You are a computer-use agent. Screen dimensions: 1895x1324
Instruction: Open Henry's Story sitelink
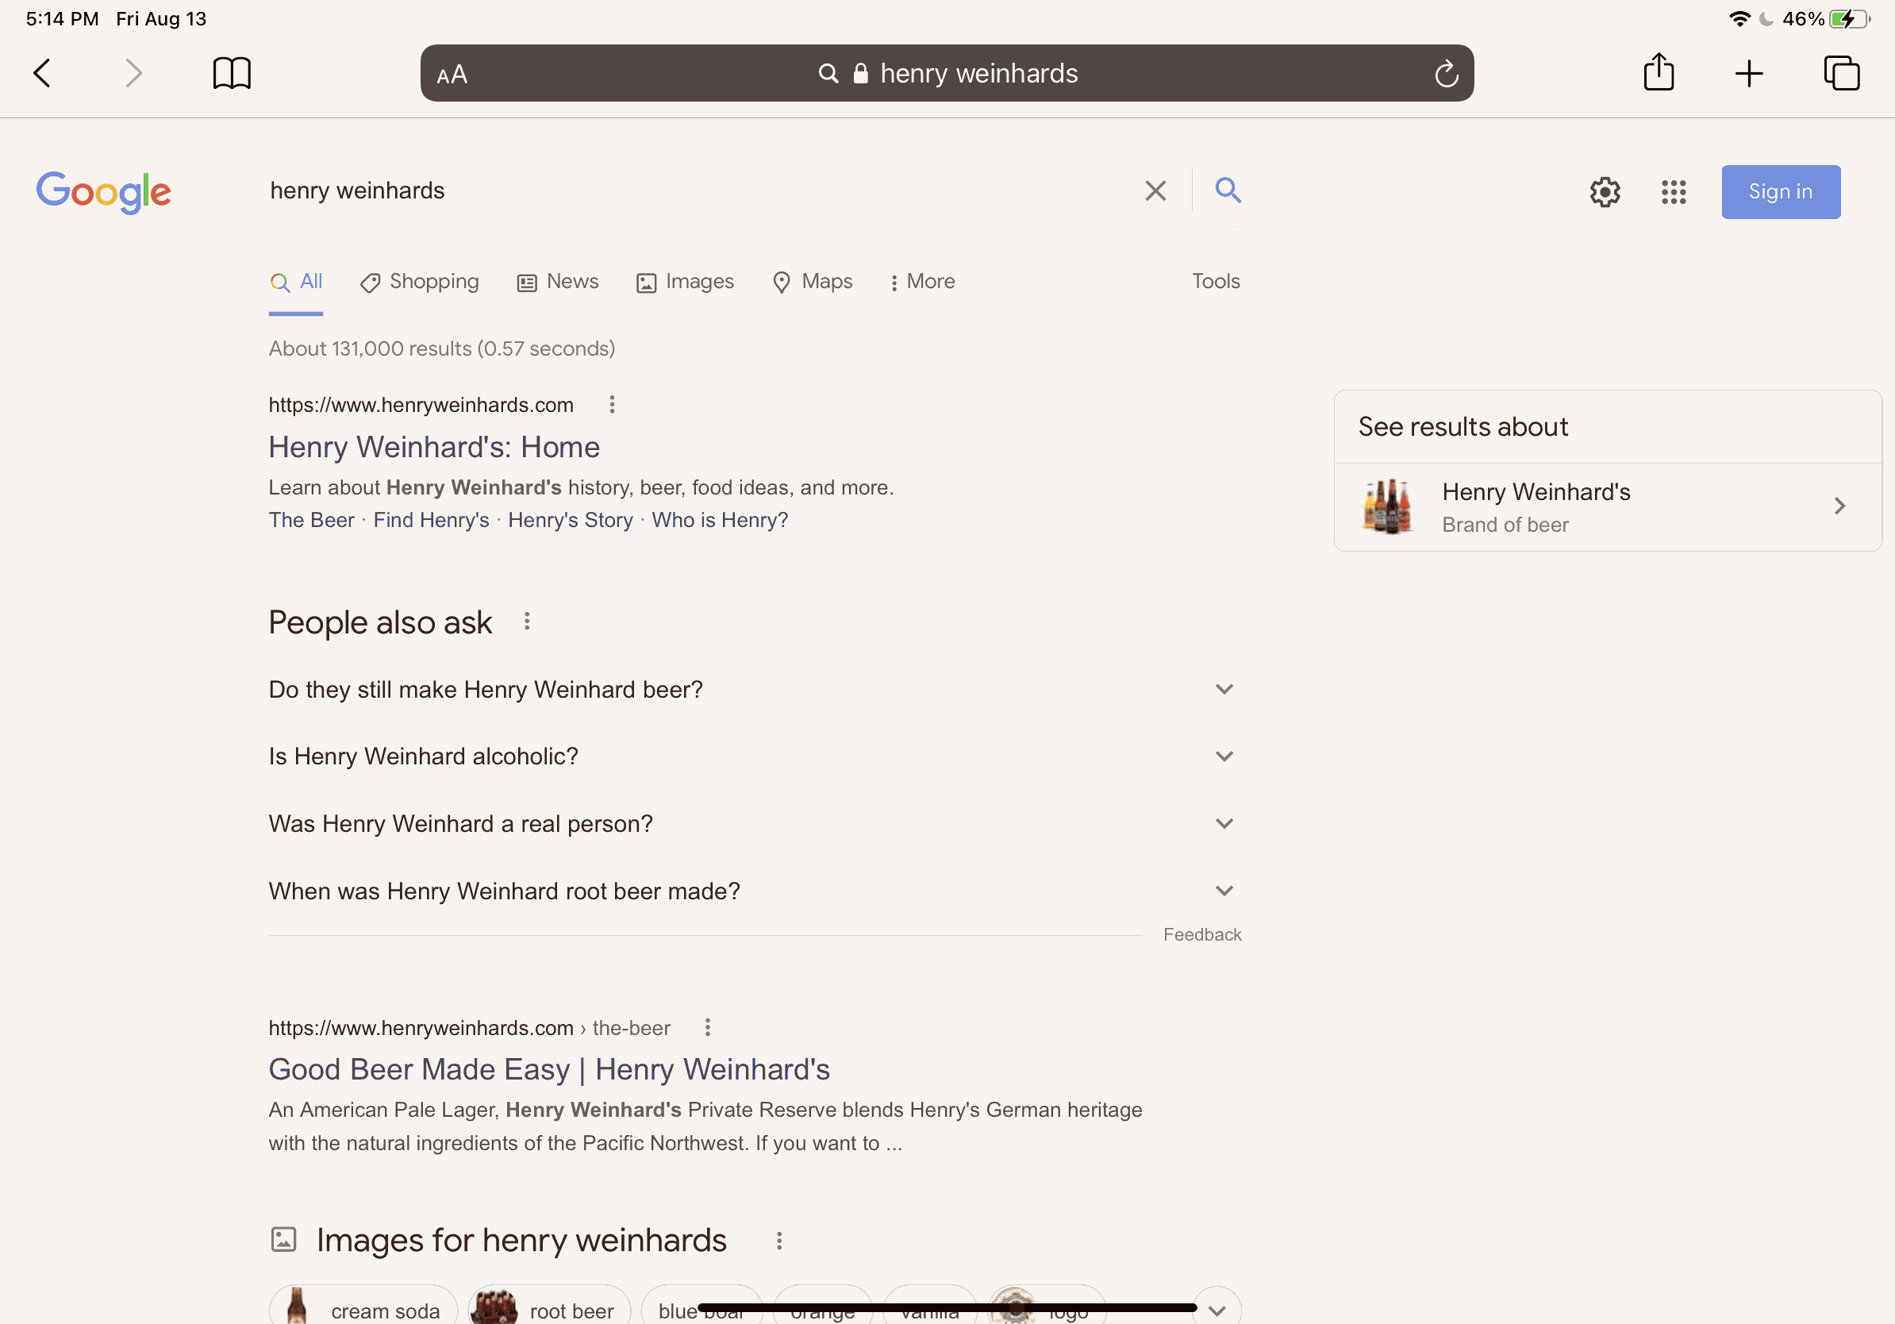(x=571, y=520)
